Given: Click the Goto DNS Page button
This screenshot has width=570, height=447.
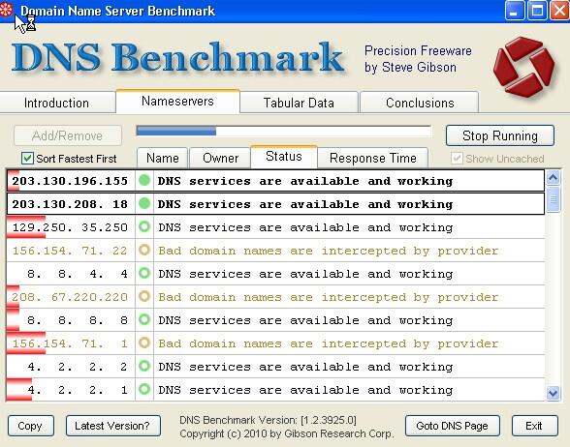Looking at the screenshot, I should [x=452, y=426].
